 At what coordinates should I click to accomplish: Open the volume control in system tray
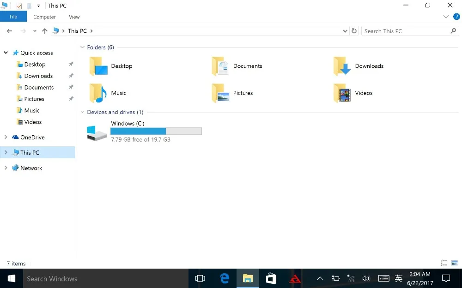366,278
